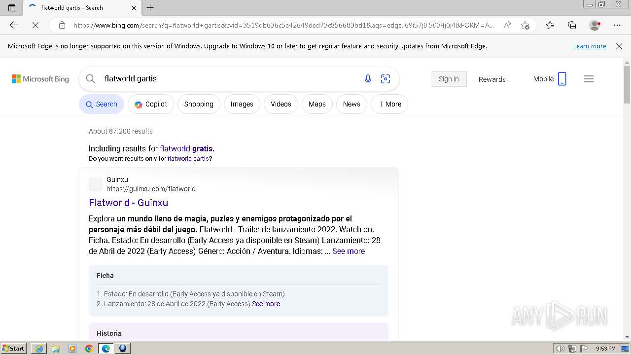
Task: Click the search magnifier icon
Action: pyautogui.click(x=90, y=79)
